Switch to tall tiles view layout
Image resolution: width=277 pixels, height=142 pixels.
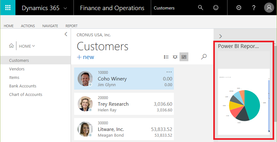pos(175,57)
